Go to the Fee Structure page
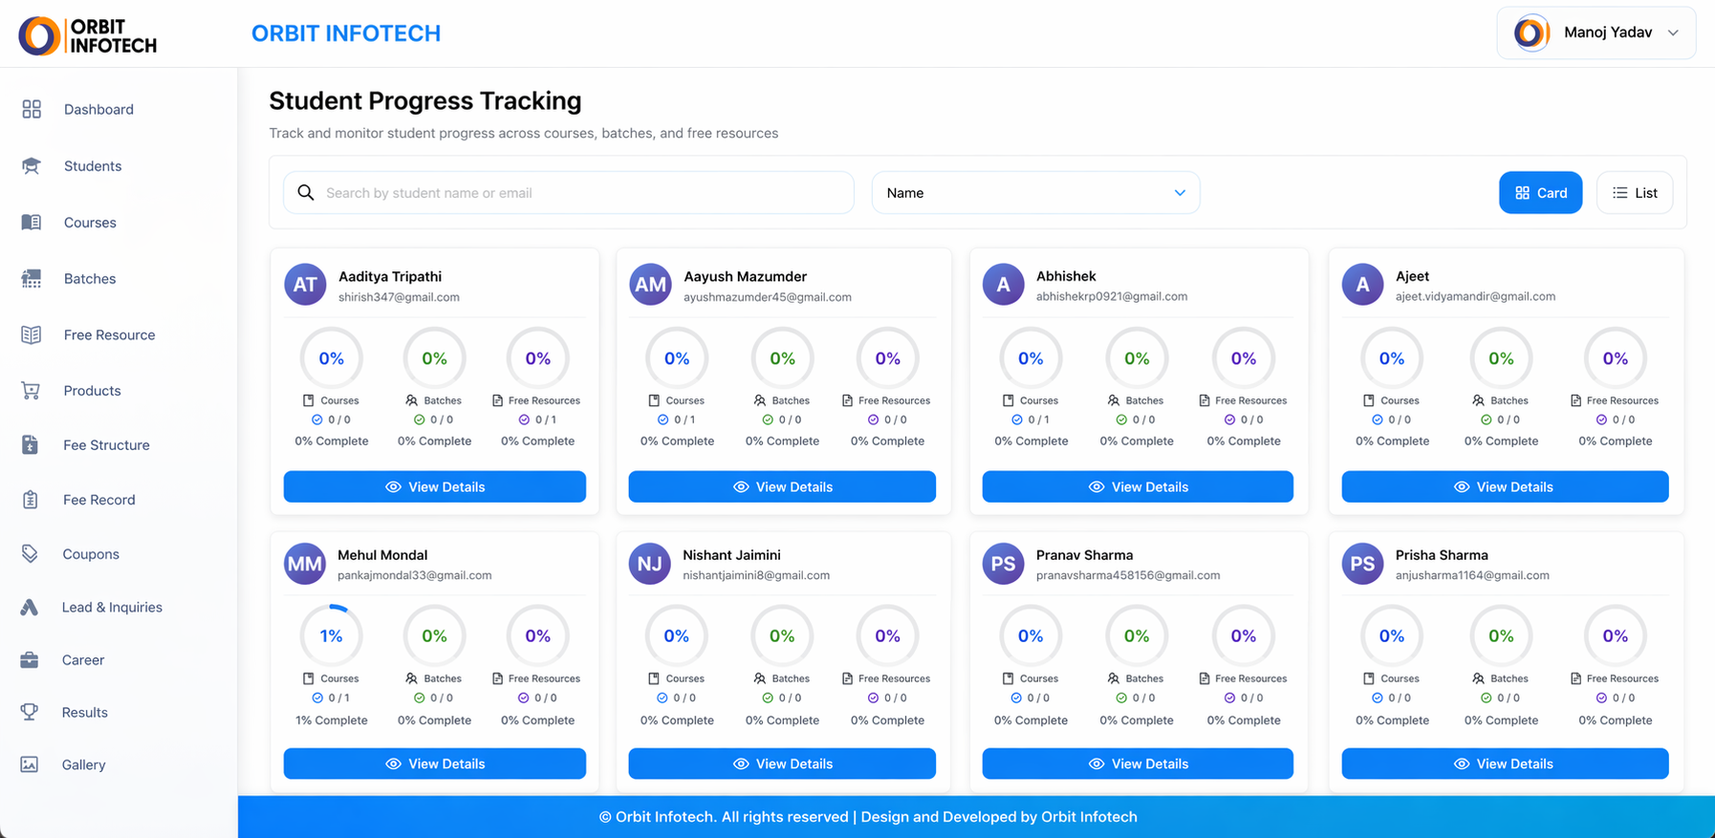Image resolution: width=1715 pixels, height=838 pixels. point(106,445)
